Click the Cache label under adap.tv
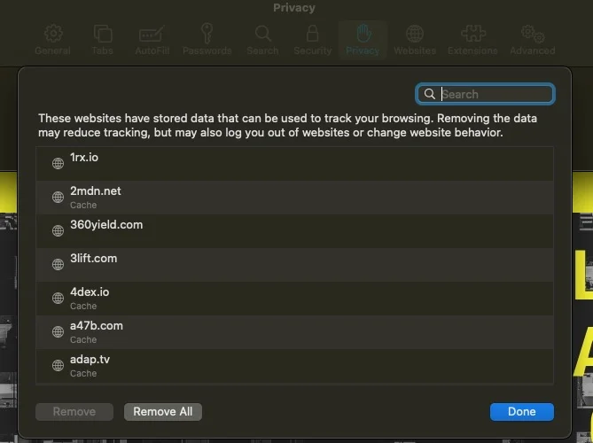Image resolution: width=593 pixels, height=443 pixels. click(x=83, y=373)
